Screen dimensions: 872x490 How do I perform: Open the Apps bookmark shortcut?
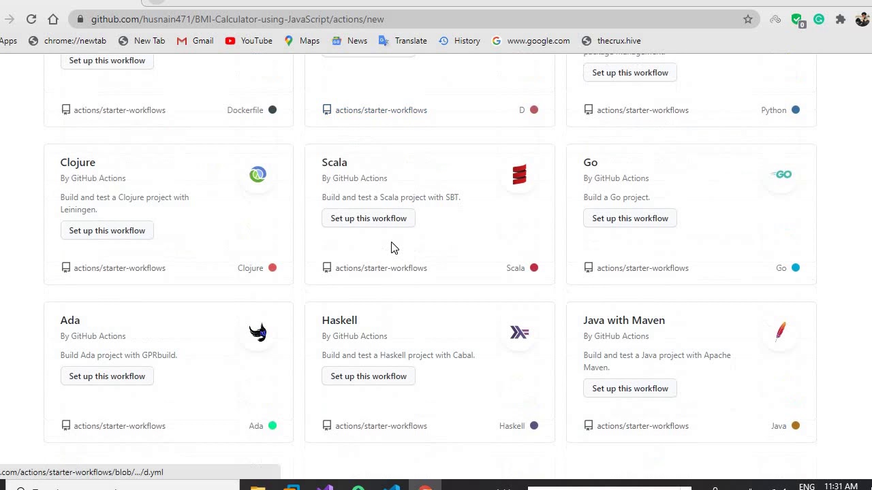(8, 41)
